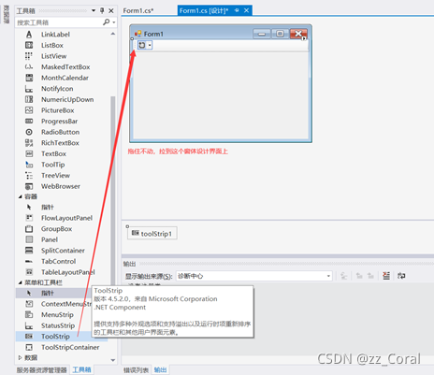Select the 输出 bottom tab
This screenshot has width=434, height=375.
(x=160, y=369)
